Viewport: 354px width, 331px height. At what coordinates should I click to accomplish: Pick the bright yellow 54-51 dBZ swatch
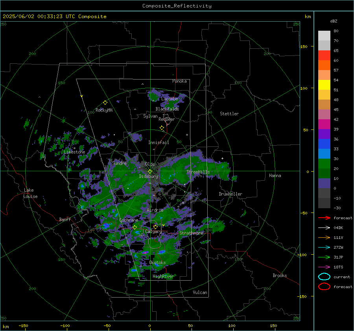click(x=324, y=85)
